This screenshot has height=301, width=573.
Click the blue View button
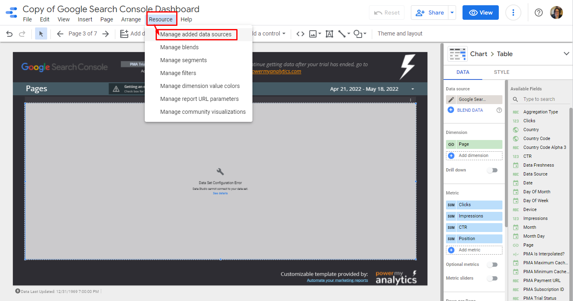coord(480,13)
